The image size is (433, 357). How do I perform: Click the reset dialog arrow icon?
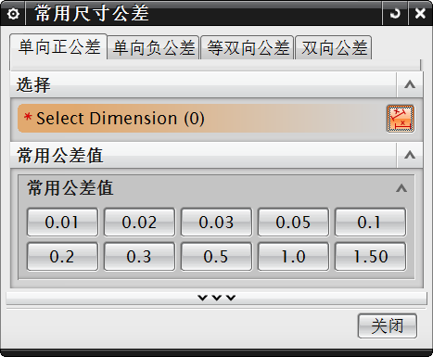click(x=395, y=14)
